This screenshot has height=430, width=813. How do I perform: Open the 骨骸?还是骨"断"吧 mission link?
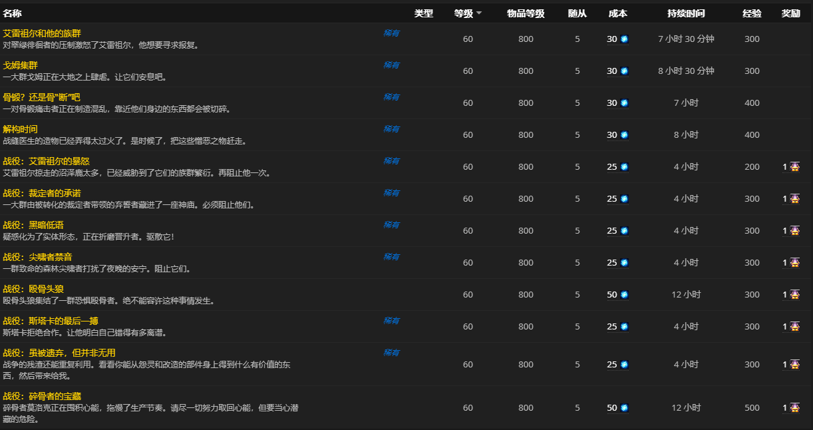(x=41, y=97)
